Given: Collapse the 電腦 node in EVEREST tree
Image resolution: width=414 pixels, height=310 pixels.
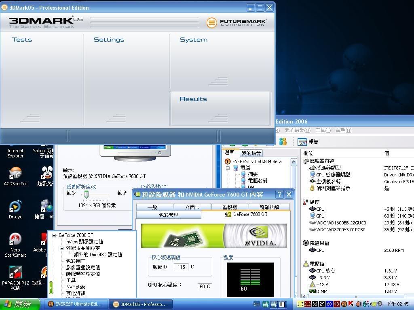Looking at the screenshot, I should pos(228,168).
